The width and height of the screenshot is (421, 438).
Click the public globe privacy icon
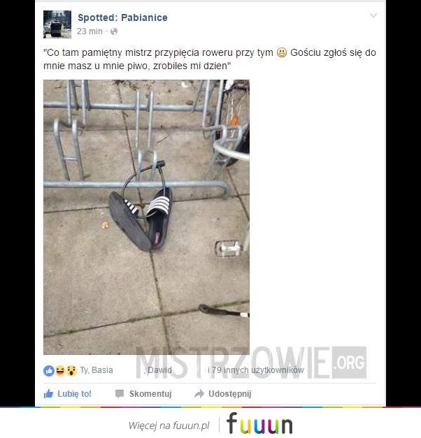tap(114, 31)
